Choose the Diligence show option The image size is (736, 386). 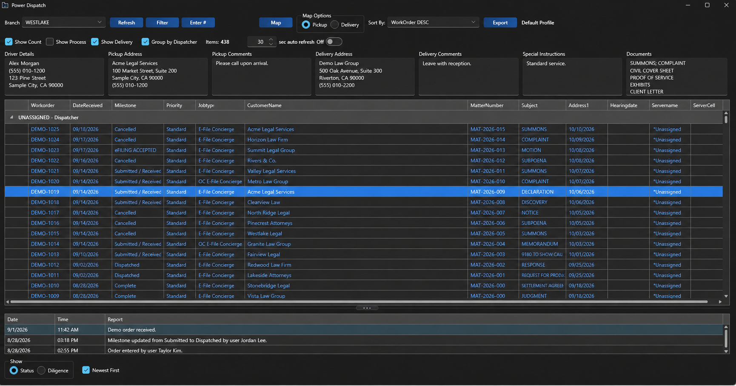(x=41, y=370)
